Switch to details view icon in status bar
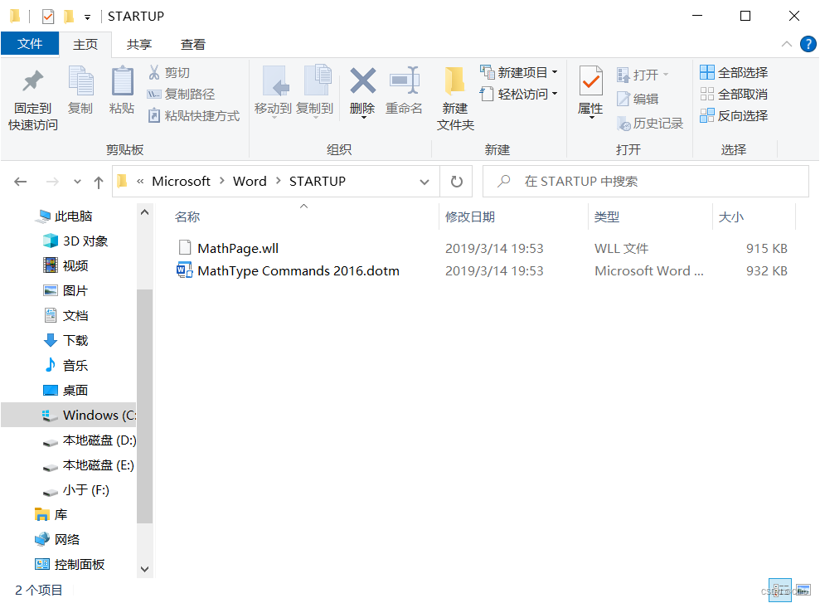The width and height of the screenshot is (820, 603). (779, 591)
